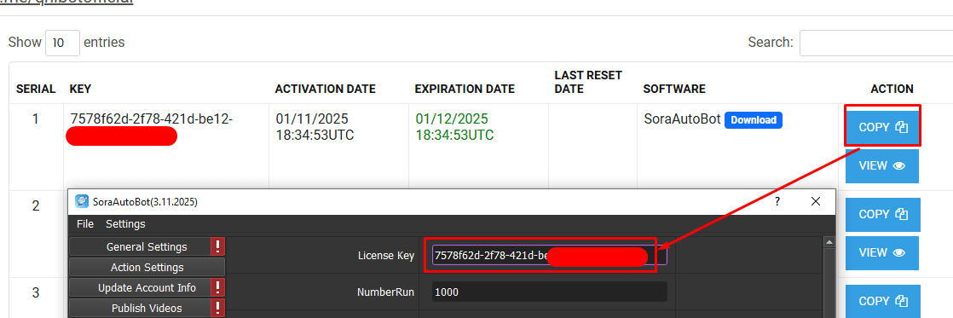
Task: Sort by SOFTWARE column header
Action: click(x=674, y=89)
